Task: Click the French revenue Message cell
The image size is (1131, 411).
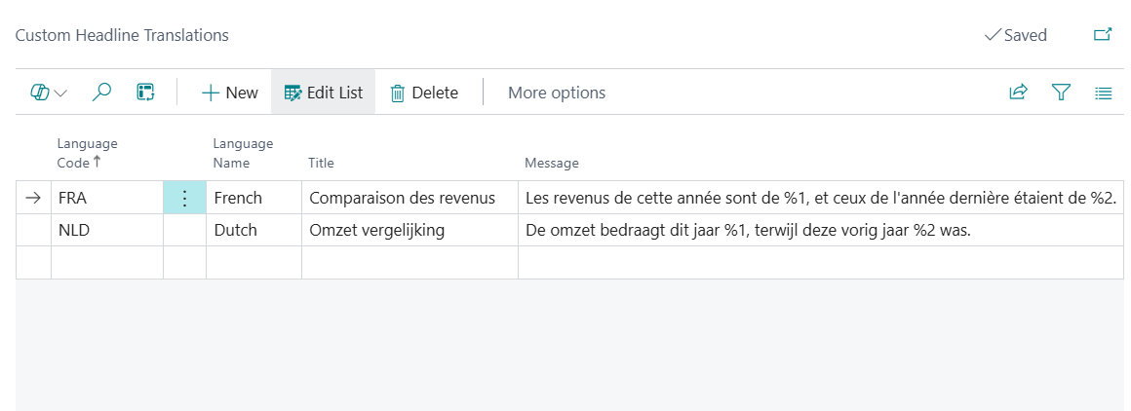Action: point(819,198)
